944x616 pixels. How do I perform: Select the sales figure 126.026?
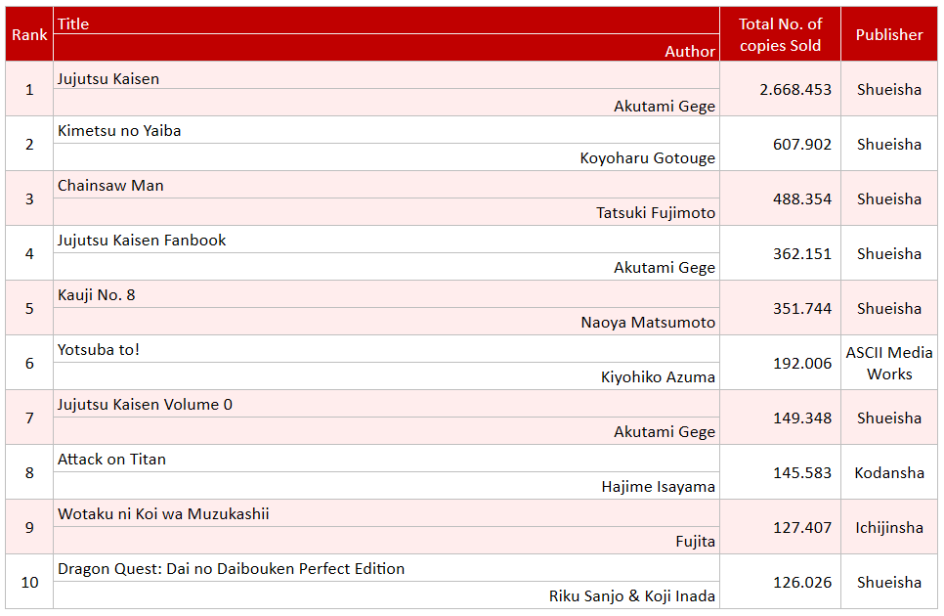click(x=802, y=583)
